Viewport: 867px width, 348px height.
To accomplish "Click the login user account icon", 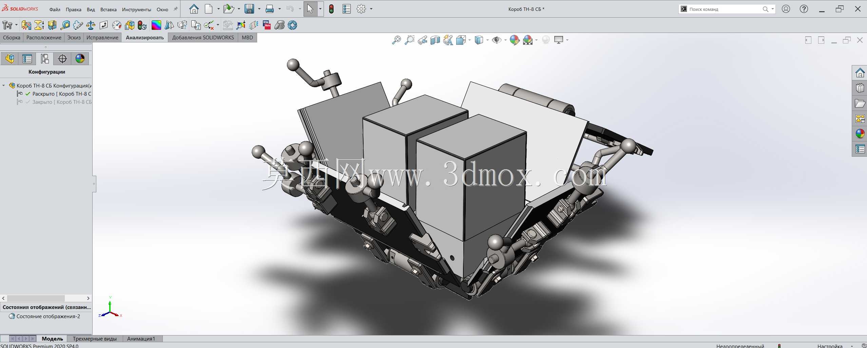I will (786, 9).
